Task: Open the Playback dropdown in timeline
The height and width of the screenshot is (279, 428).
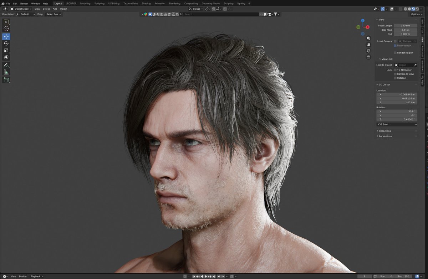Action: [37, 277]
